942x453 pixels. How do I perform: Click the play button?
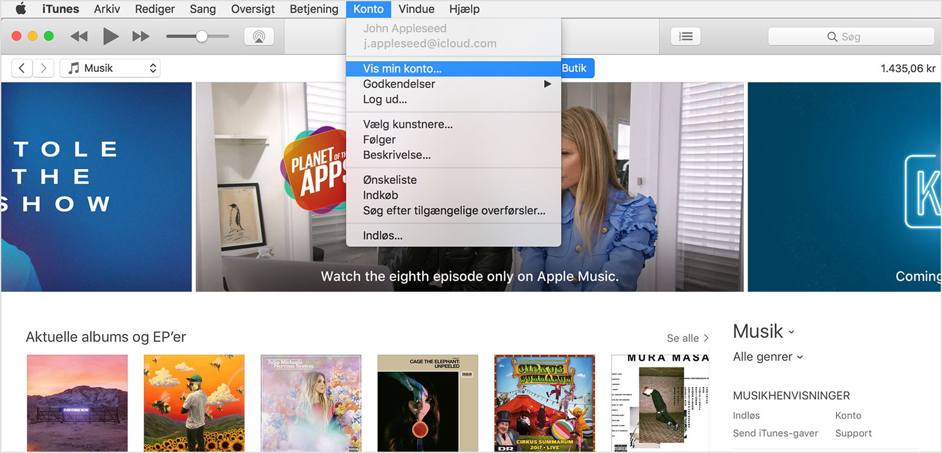click(111, 36)
